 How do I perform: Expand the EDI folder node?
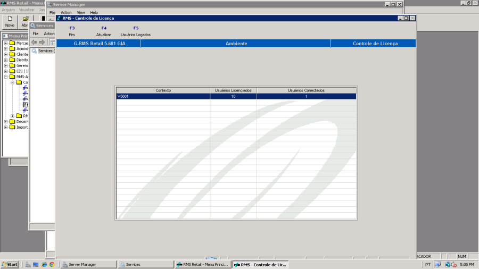point(6,71)
